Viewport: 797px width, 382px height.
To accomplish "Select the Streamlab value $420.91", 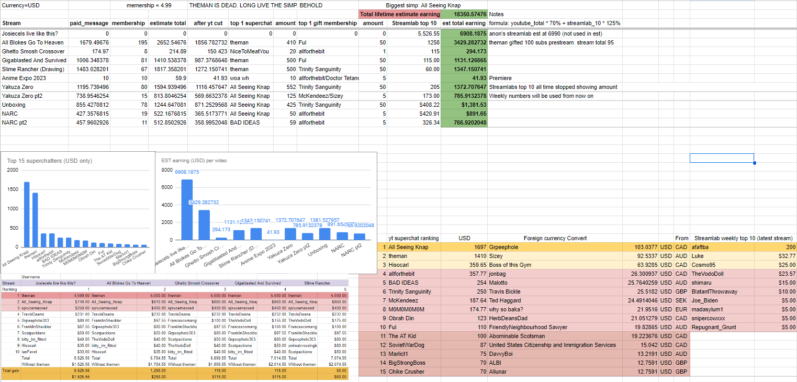I will [x=414, y=114].
